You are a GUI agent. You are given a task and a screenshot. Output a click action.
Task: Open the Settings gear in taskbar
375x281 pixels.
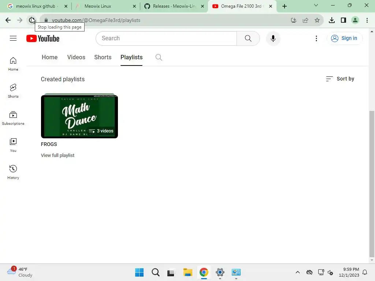pyautogui.click(x=220, y=272)
